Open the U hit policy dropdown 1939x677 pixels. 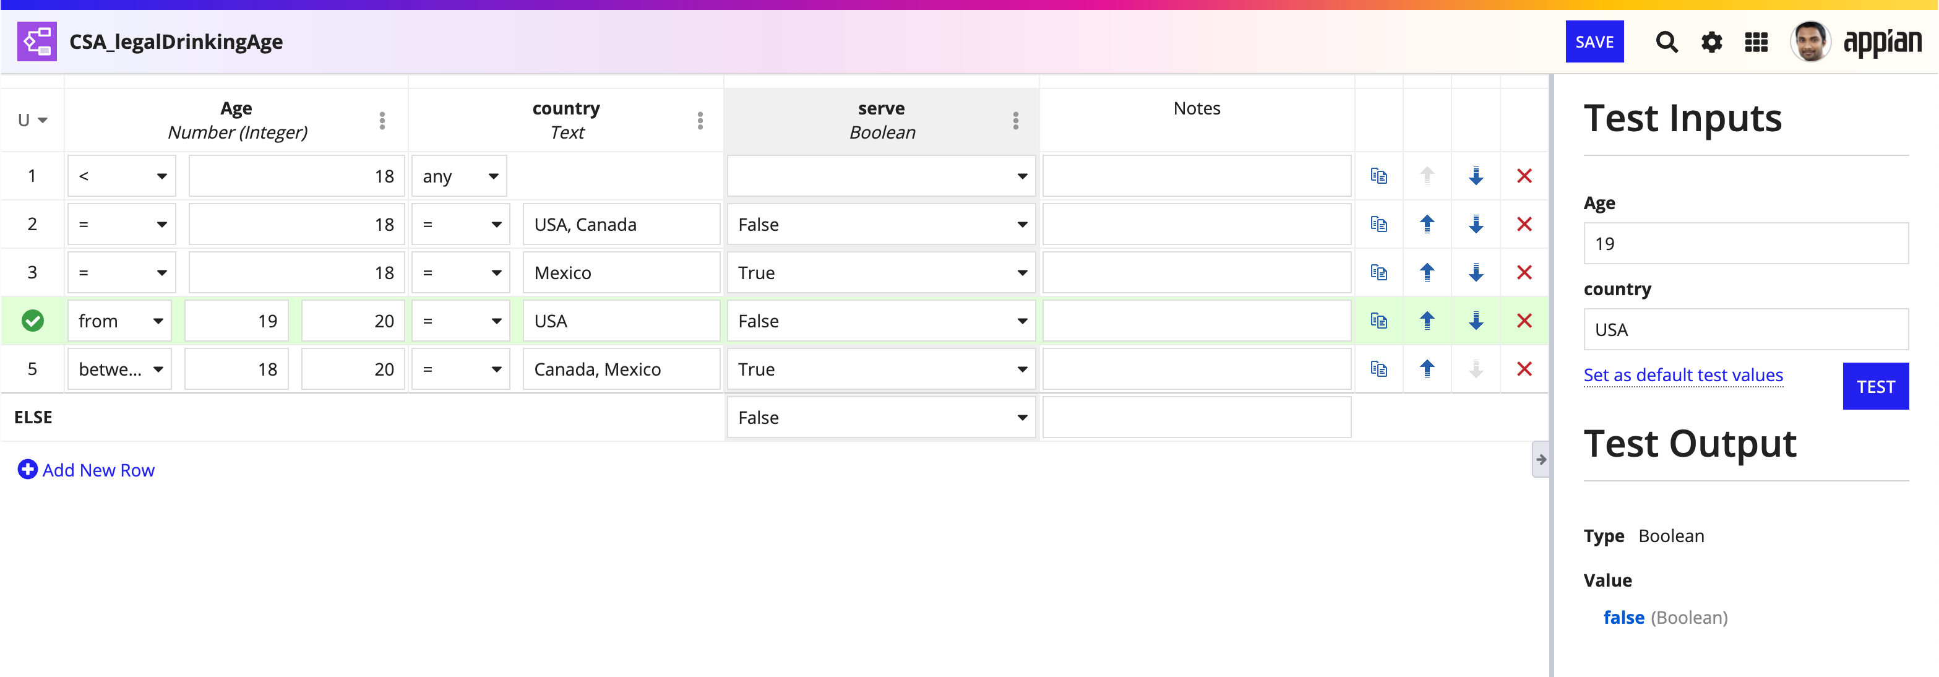pos(32,121)
